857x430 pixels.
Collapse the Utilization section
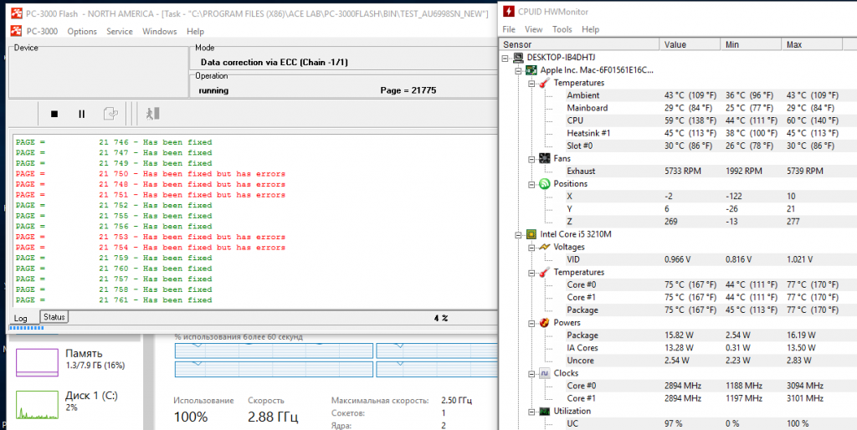[530, 412]
